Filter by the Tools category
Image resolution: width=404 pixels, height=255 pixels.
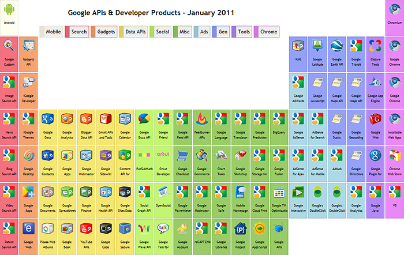click(x=242, y=32)
